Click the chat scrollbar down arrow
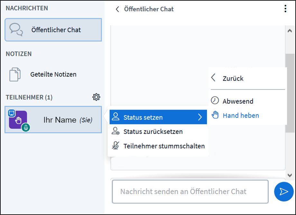 click(x=290, y=175)
